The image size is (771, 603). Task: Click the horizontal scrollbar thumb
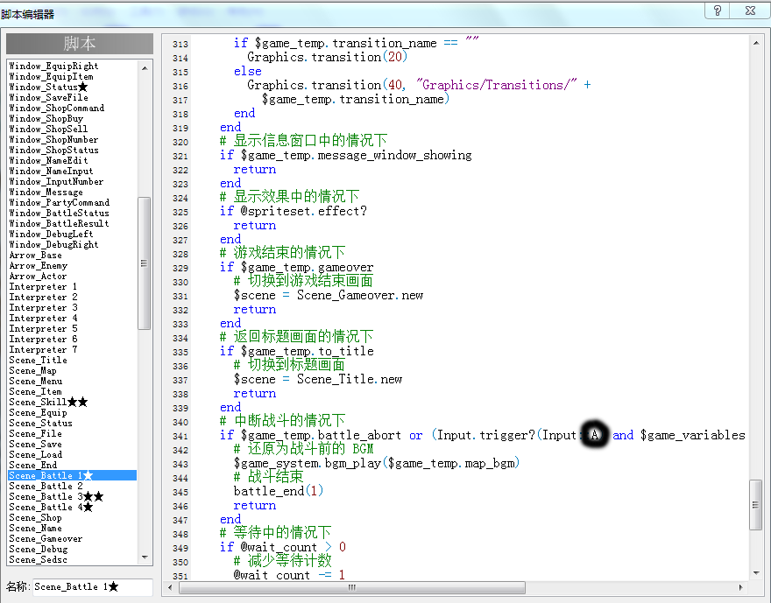pos(352,587)
